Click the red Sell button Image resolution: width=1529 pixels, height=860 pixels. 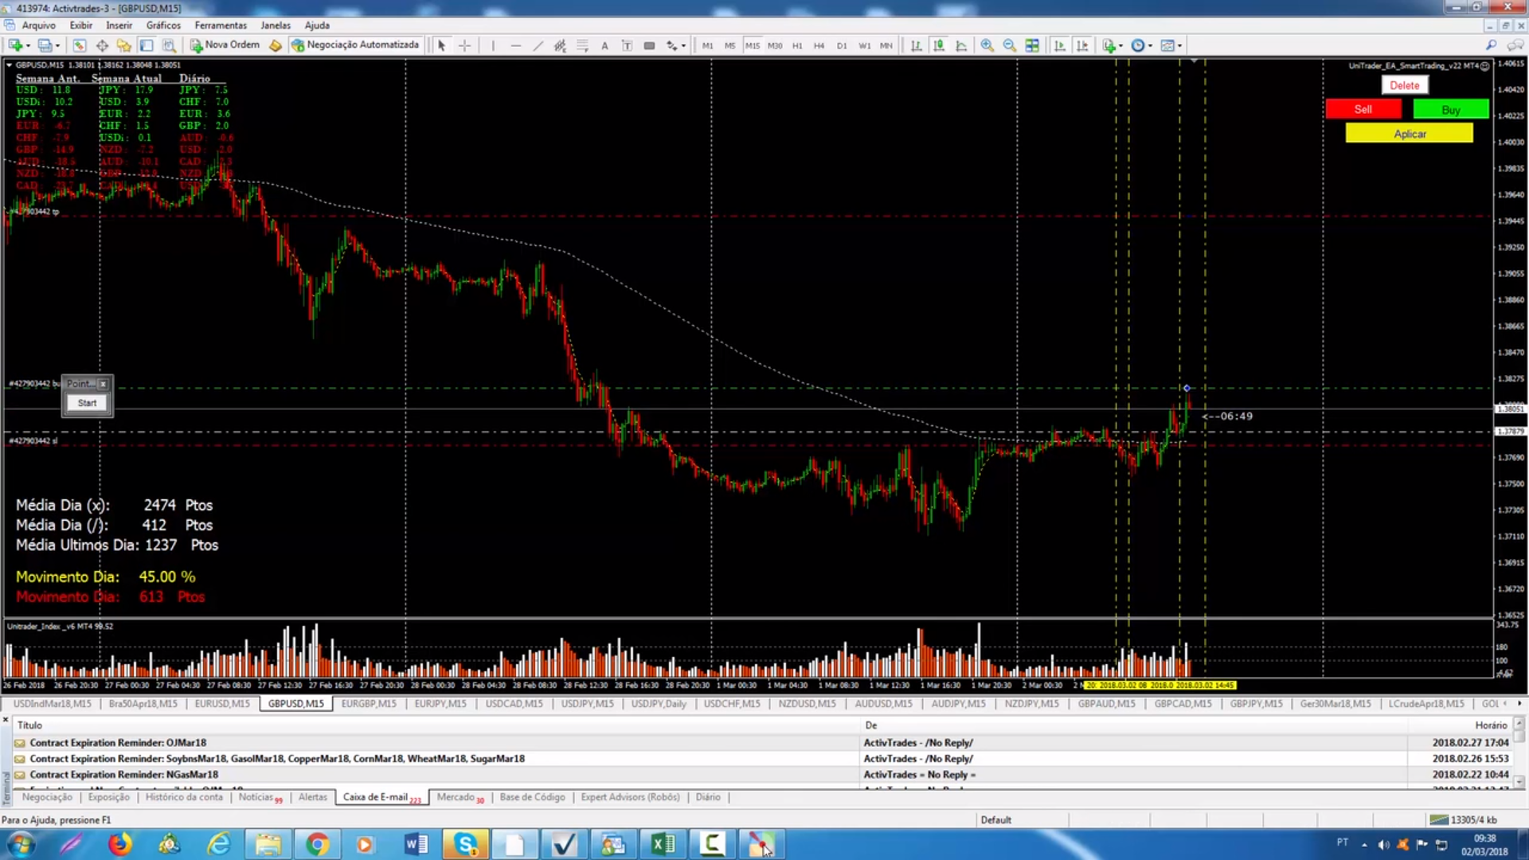click(x=1363, y=109)
